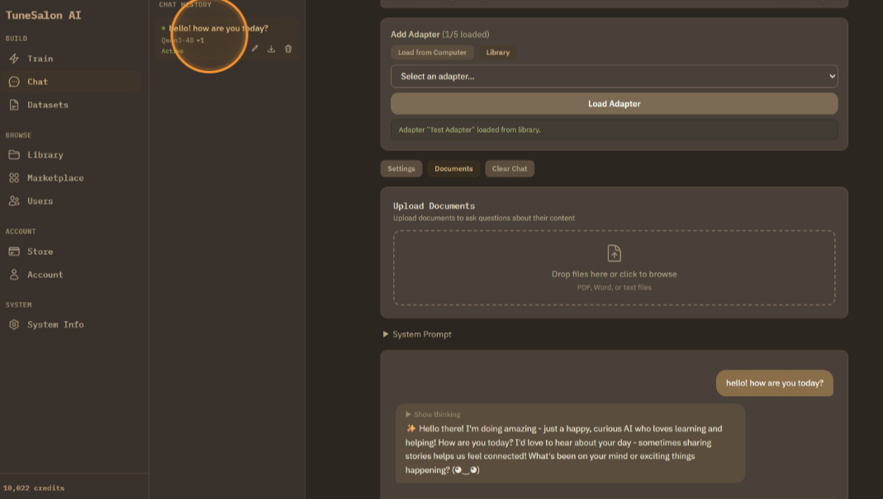Expand the System Prompt section
The height and width of the screenshot is (499, 883).
coord(417,335)
